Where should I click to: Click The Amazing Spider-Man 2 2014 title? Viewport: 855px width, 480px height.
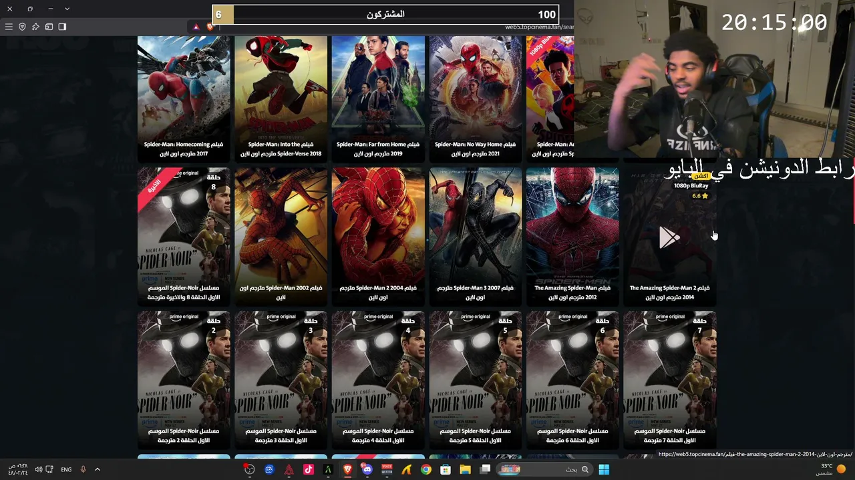[x=669, y=293]
